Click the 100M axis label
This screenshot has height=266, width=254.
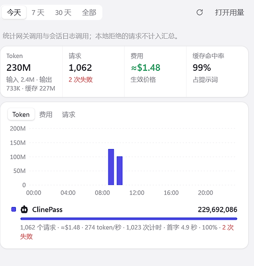click(18, 157)
